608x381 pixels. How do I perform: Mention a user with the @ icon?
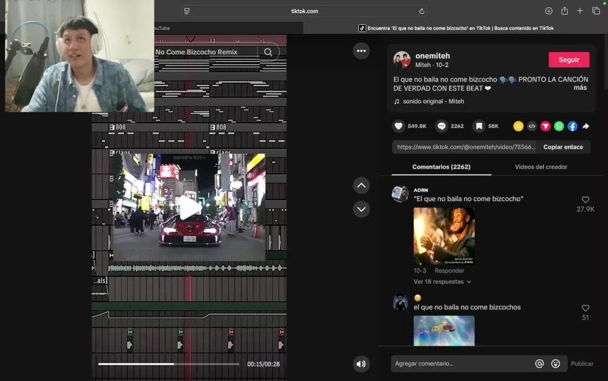click(x=539, y=364)
